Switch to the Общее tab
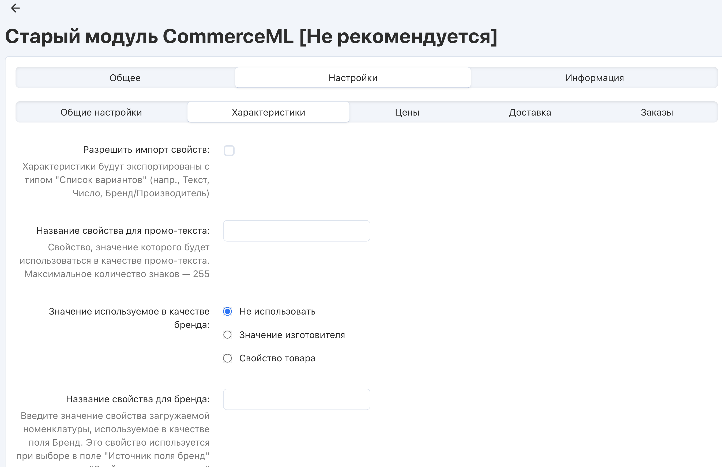 [x=125, y=78]
